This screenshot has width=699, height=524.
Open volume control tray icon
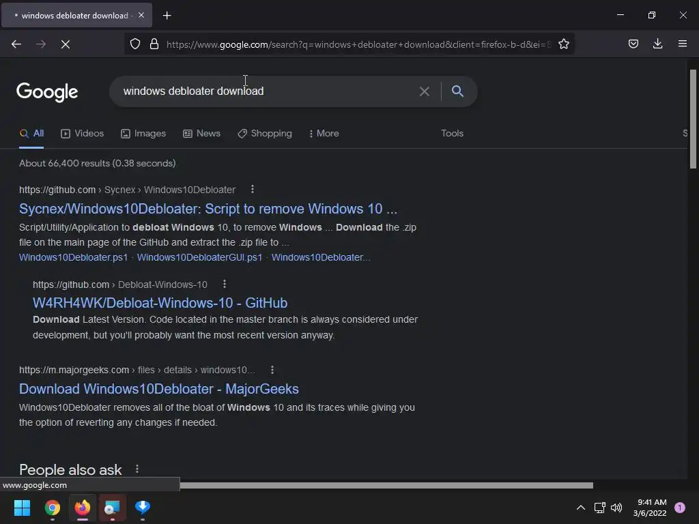(616, 508)
